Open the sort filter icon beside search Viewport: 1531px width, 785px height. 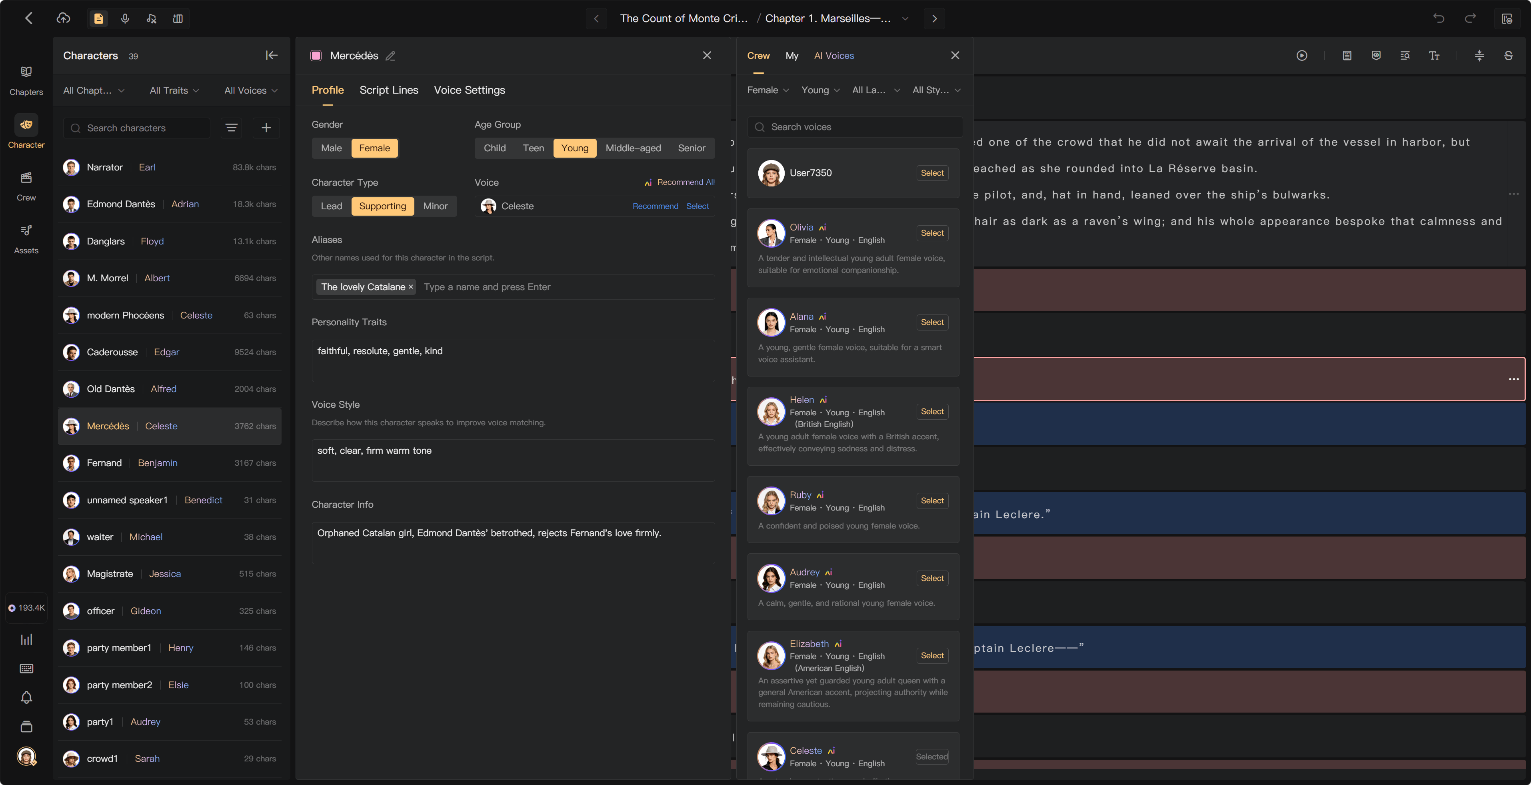pyautogui.click(x=231, y=128)
